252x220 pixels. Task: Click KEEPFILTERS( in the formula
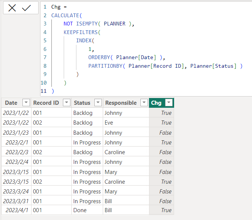[82, 32]
